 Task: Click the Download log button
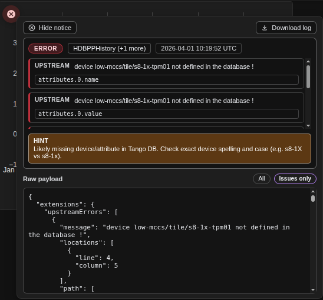286,28
